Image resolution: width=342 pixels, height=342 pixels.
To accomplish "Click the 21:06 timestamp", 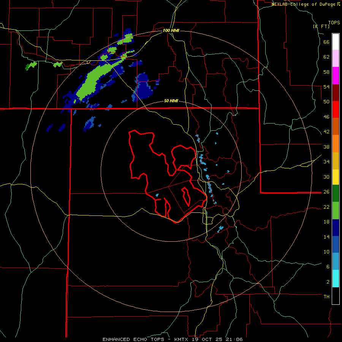I will (x=235, y=339).
